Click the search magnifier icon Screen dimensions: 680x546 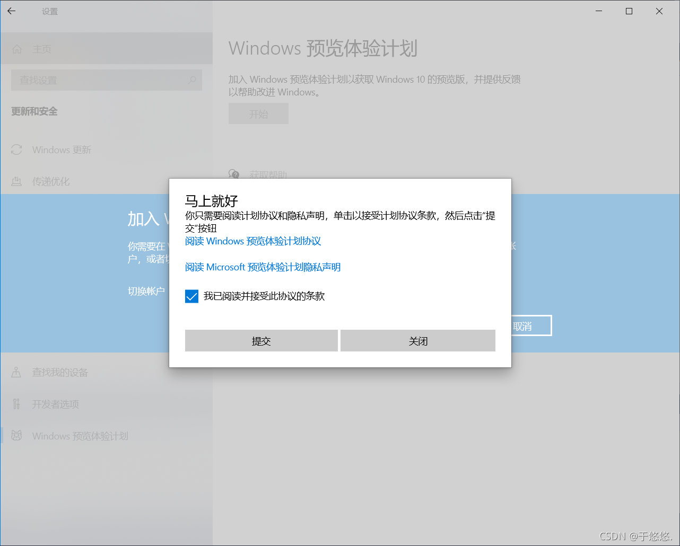[x=192, y=80]
